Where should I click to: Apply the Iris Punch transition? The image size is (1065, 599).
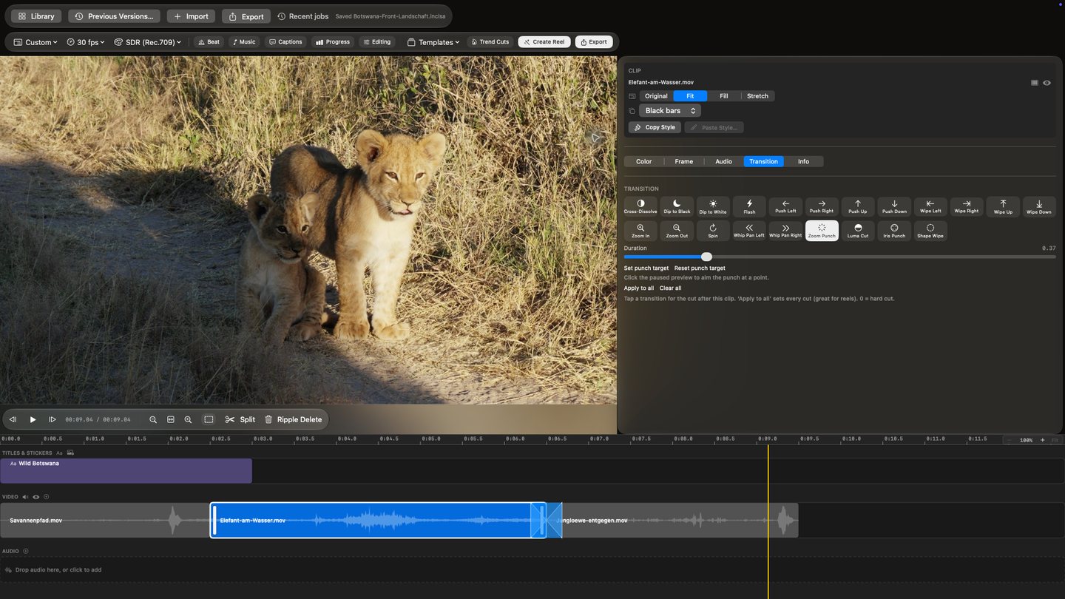pos(894,231)
